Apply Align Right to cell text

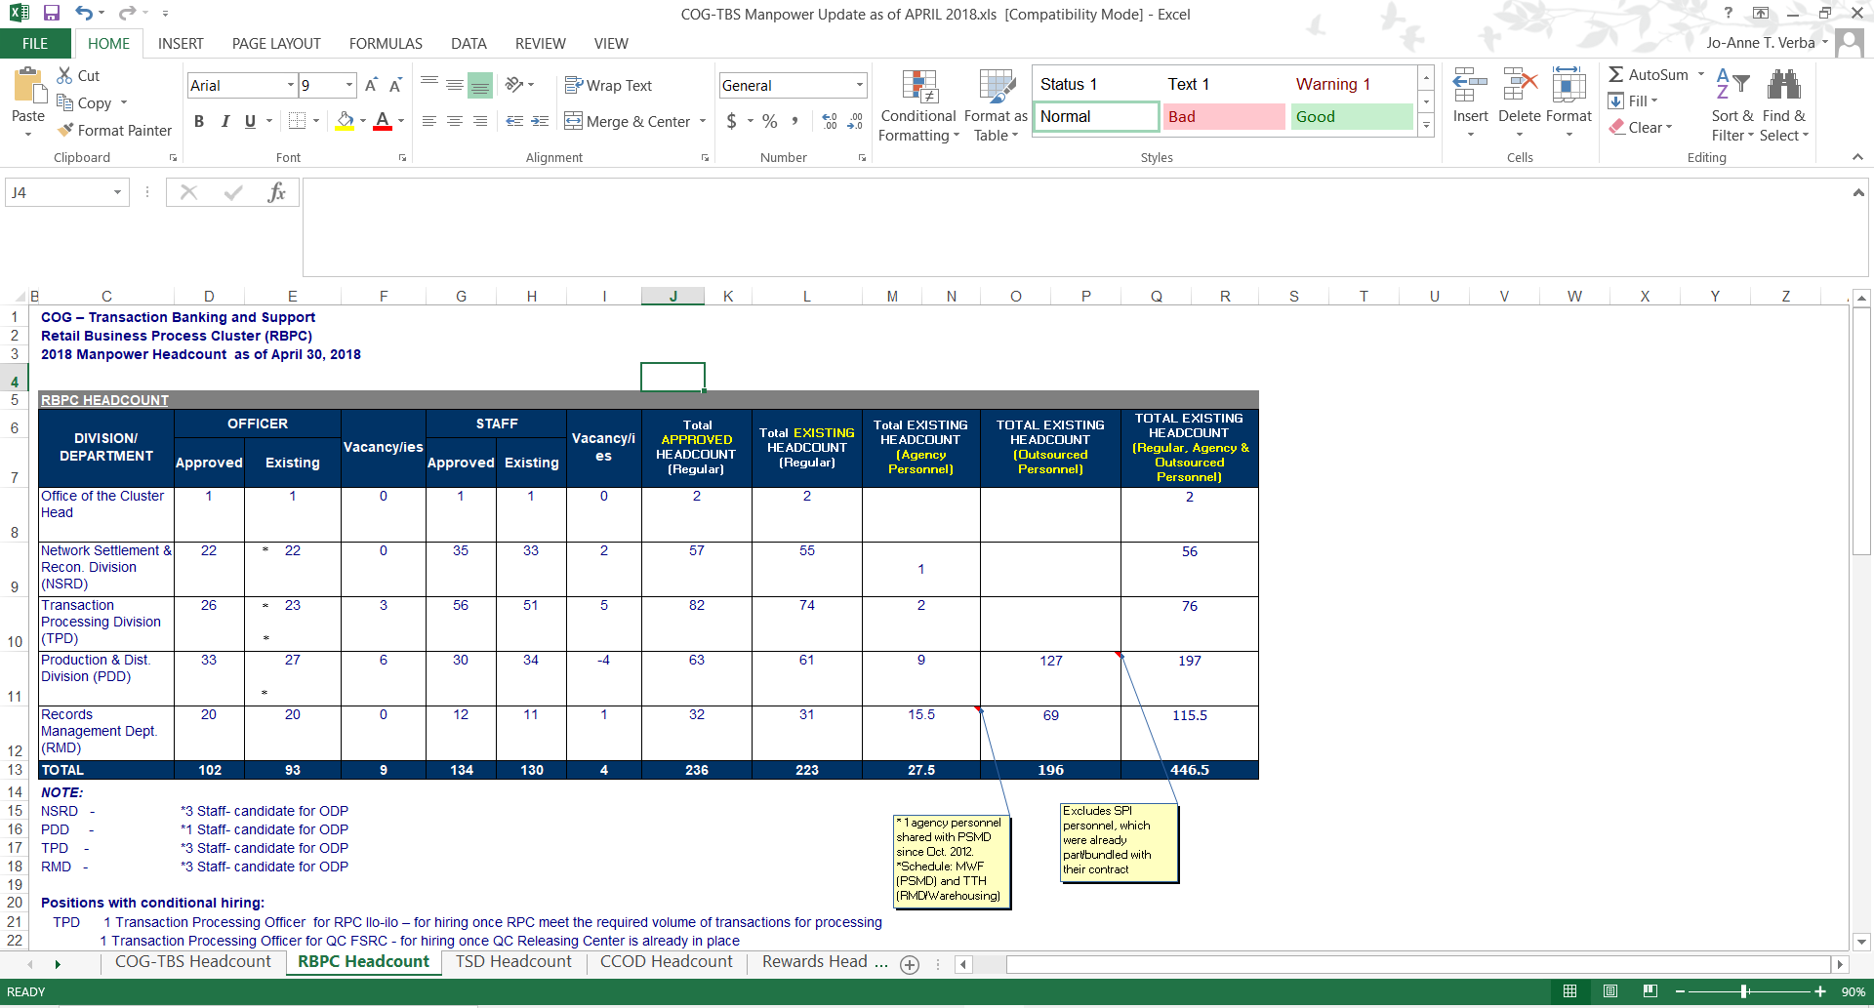[x=480, y=121]
